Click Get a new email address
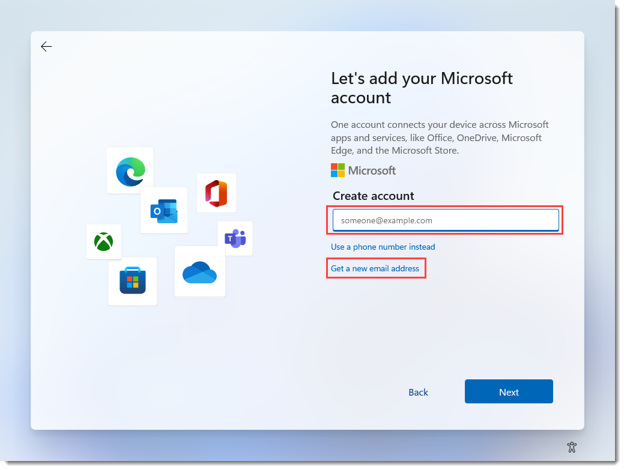 point(376,268)
